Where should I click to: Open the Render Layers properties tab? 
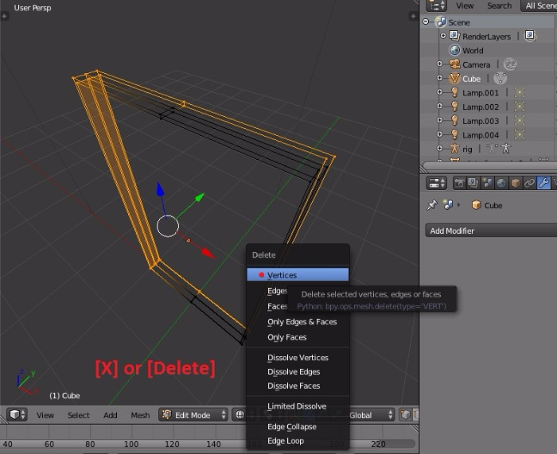[473, 183]
